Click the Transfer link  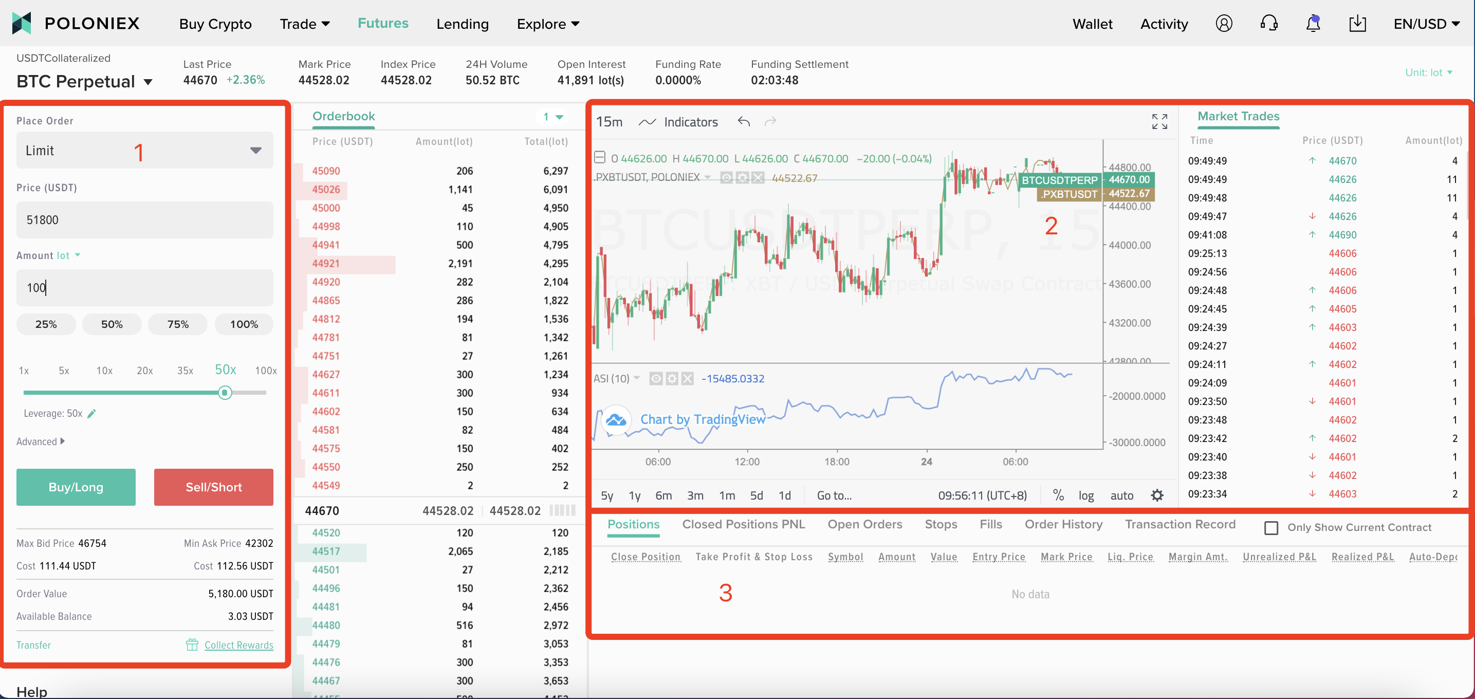click(x=33, y=645)
